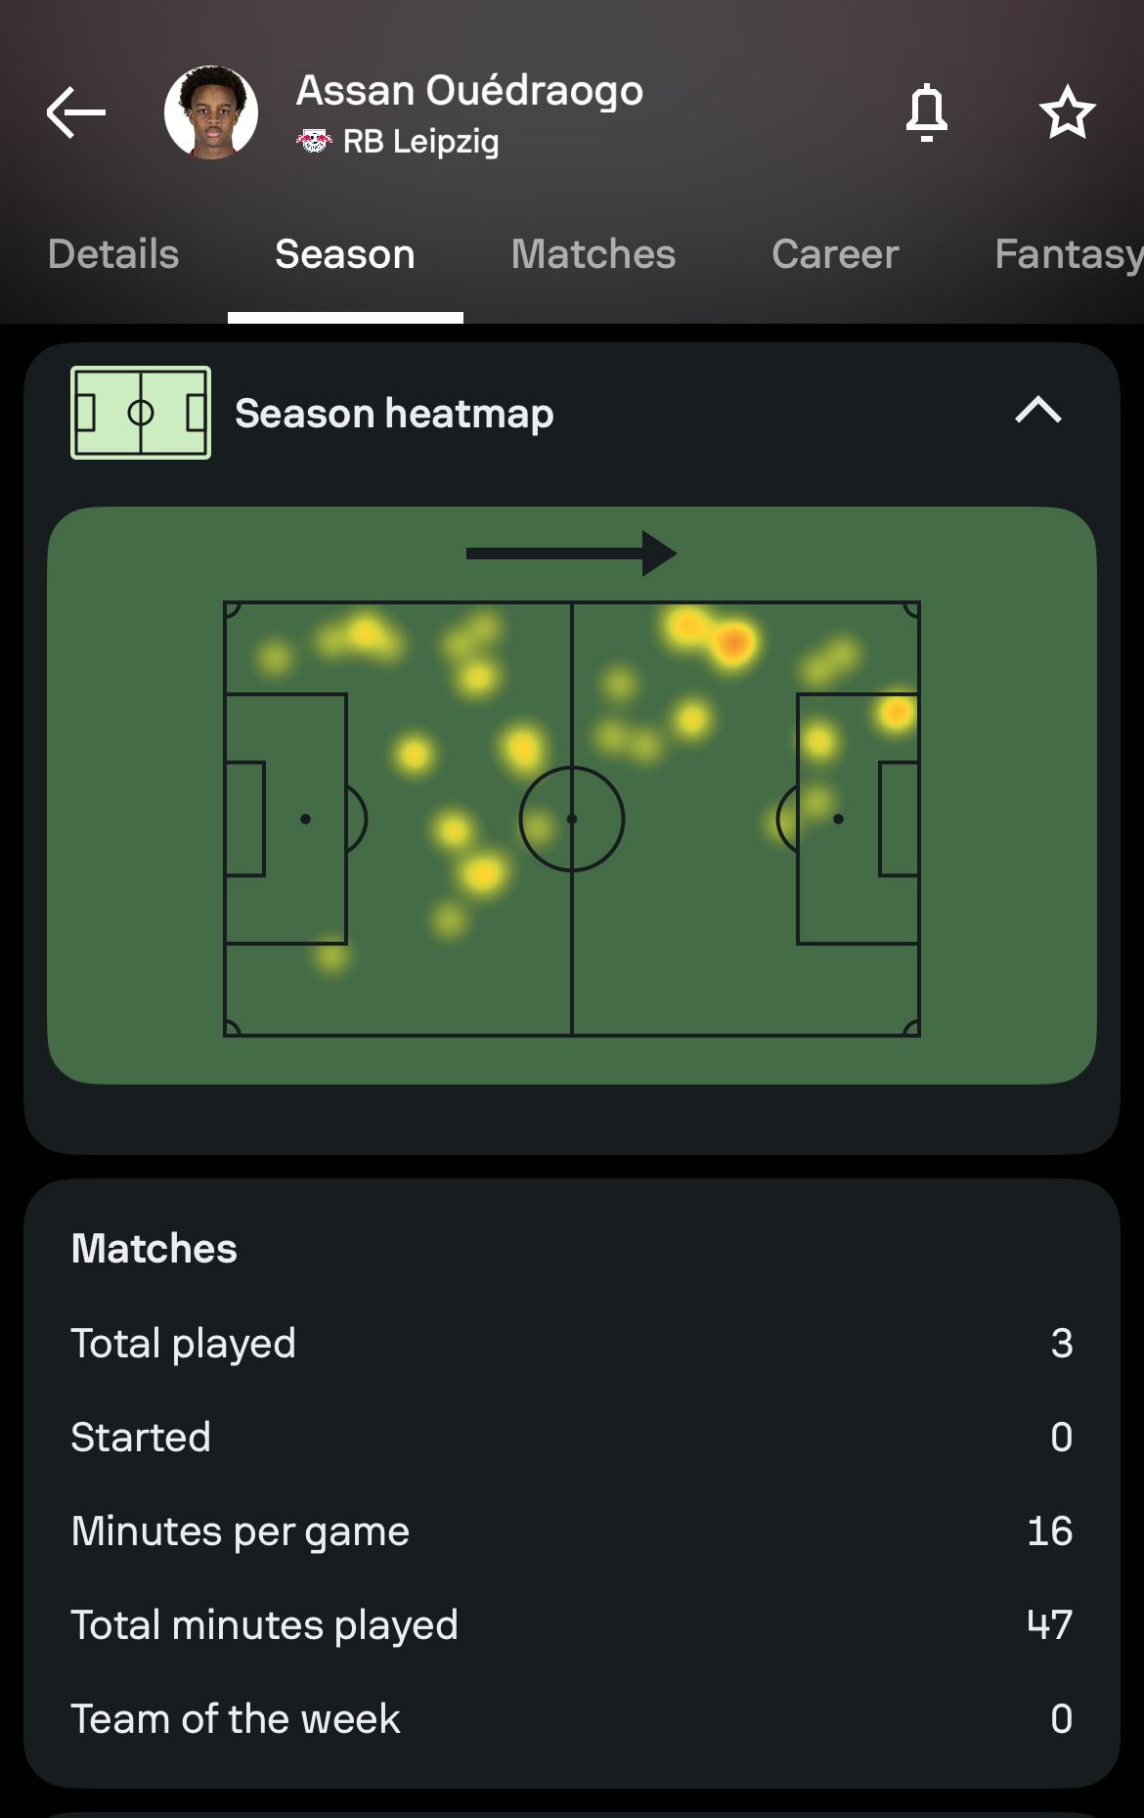Open the Career tab
This screenshot has height=1818, width=1144.
[x=835, y=254]
